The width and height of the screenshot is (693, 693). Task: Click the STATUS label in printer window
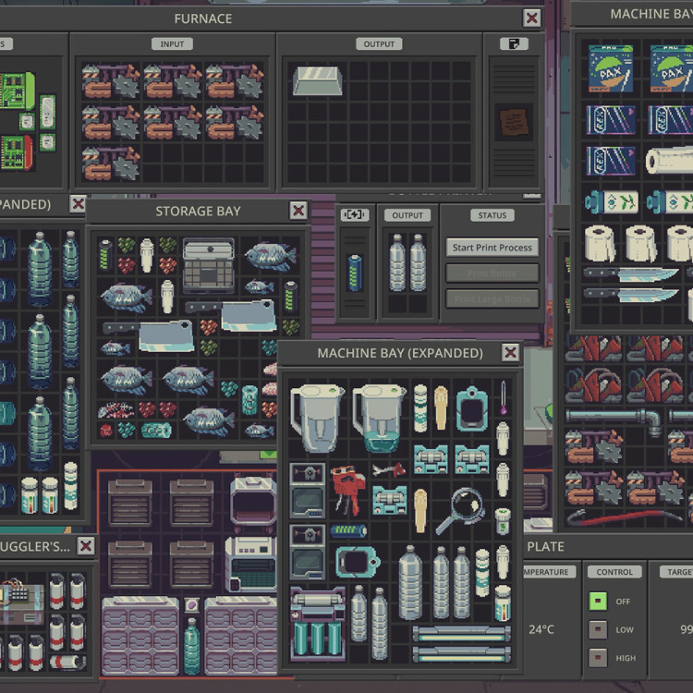(x=492, y=215)
